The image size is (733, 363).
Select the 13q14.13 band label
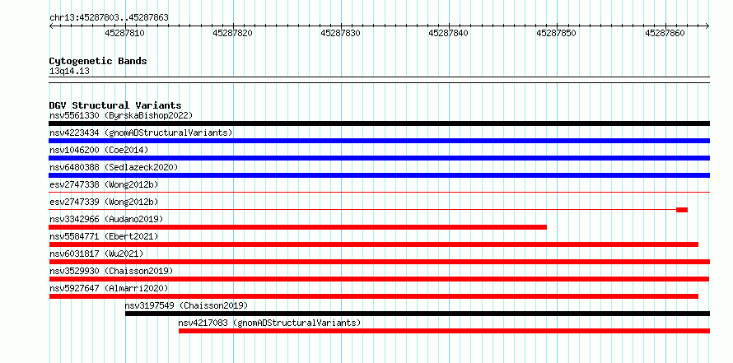click(x=69, y=72)
